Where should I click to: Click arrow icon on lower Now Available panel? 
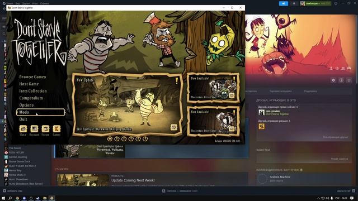coord(232,129)
